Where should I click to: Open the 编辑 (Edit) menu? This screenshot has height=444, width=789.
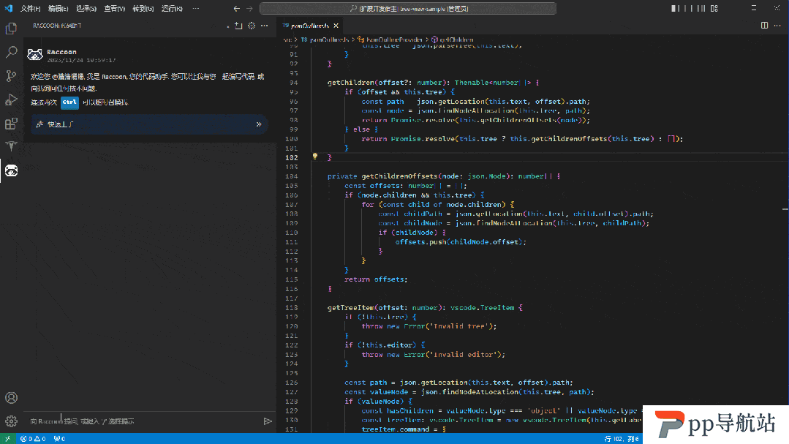pos(58,9)
